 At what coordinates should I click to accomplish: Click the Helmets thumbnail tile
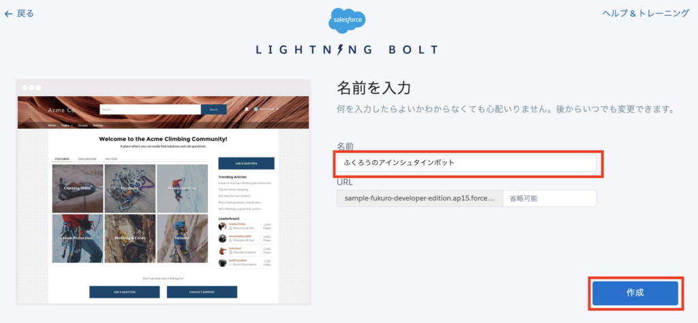(x=182, y=238)
